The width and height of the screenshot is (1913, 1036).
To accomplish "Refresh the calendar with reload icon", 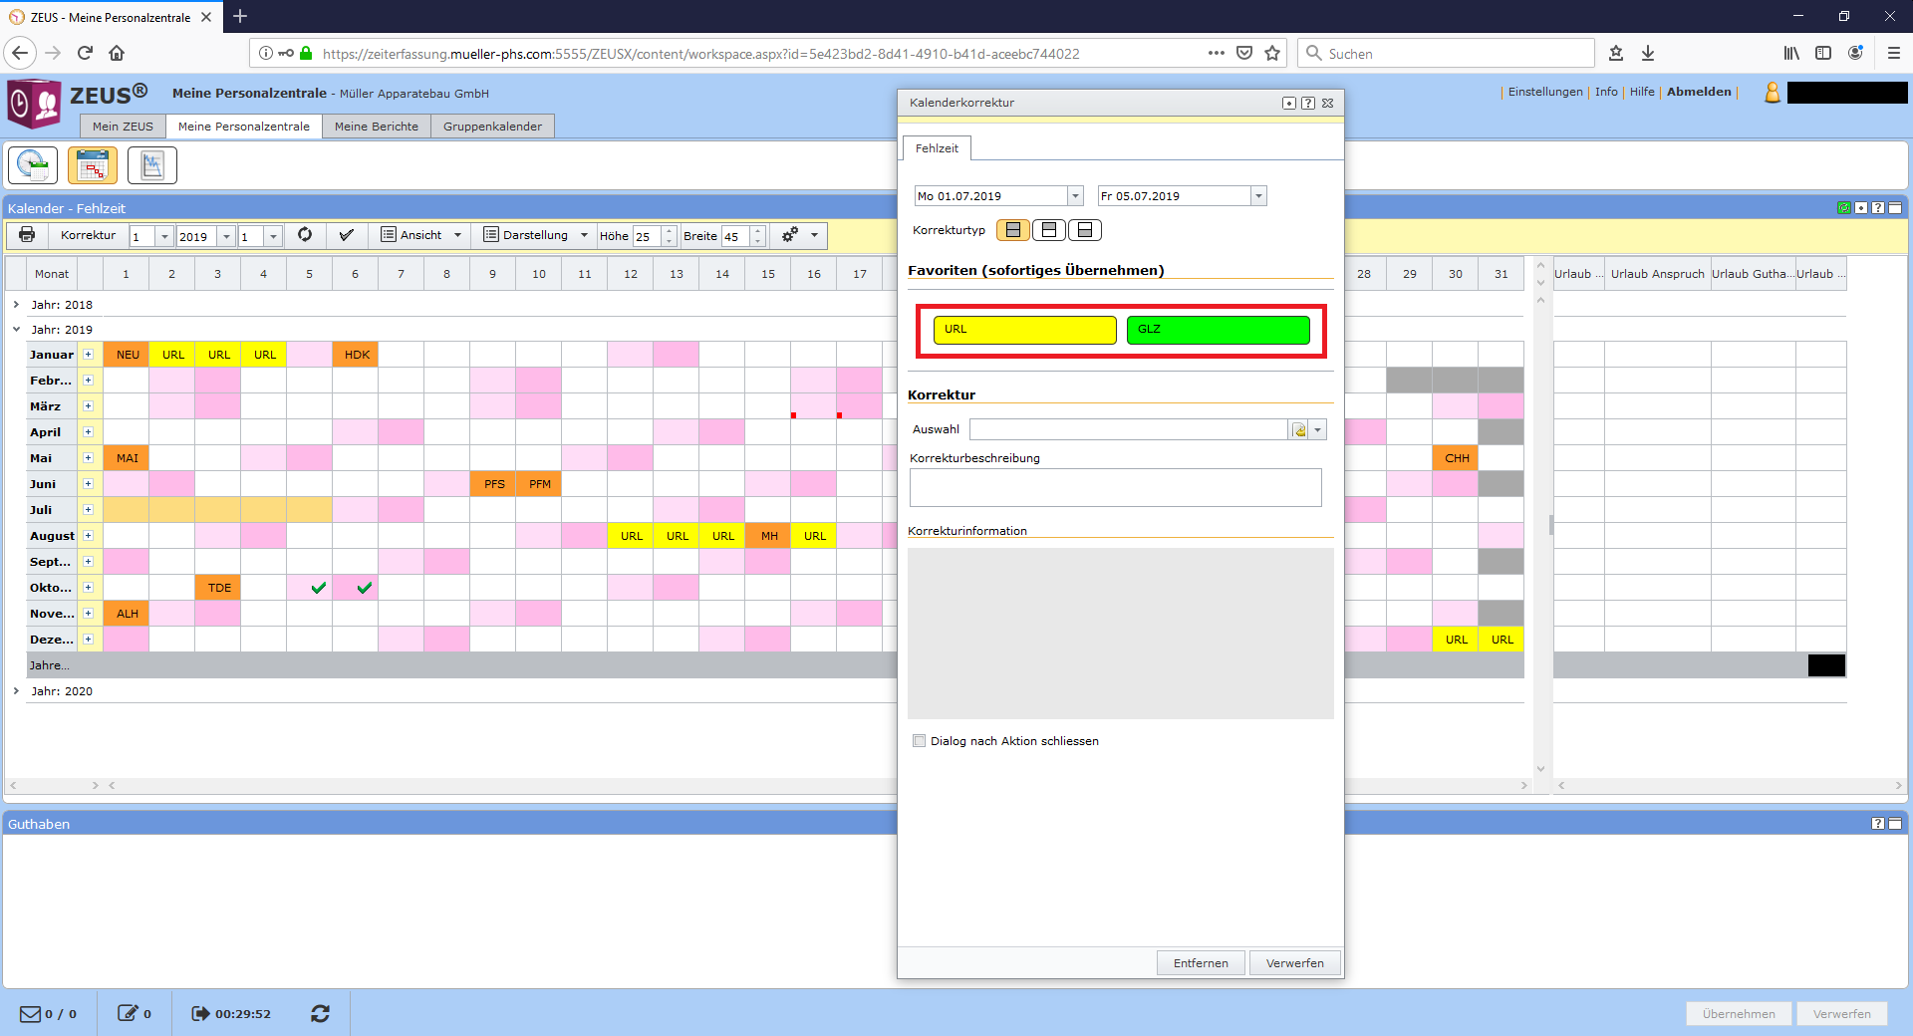I will [x=305, y=235].
